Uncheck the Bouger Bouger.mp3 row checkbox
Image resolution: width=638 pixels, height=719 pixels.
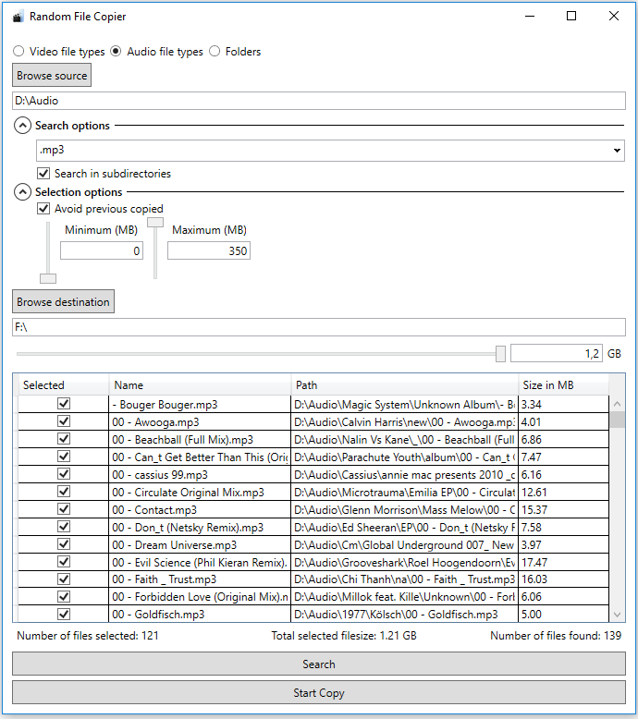click(64, 404)
